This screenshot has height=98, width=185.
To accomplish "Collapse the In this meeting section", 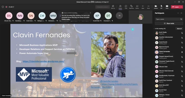I will coord(154,29).
